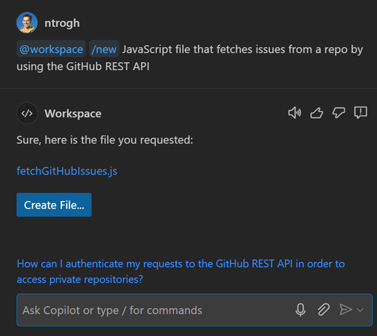Send the message with the arrow icon
This screenshot has width=377, height=336.
pos(345,310)
